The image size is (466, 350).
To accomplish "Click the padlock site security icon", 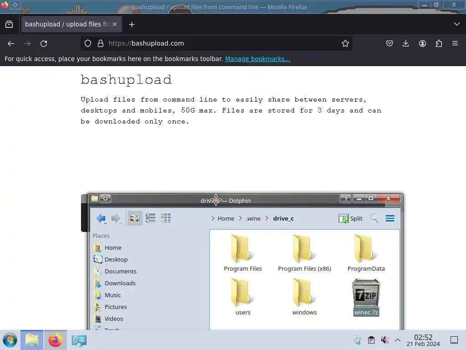I will 101,43.
